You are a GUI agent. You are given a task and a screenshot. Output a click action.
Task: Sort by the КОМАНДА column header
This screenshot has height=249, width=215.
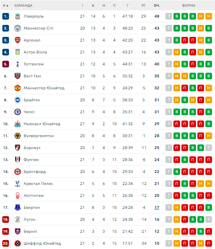click(23, 6)
